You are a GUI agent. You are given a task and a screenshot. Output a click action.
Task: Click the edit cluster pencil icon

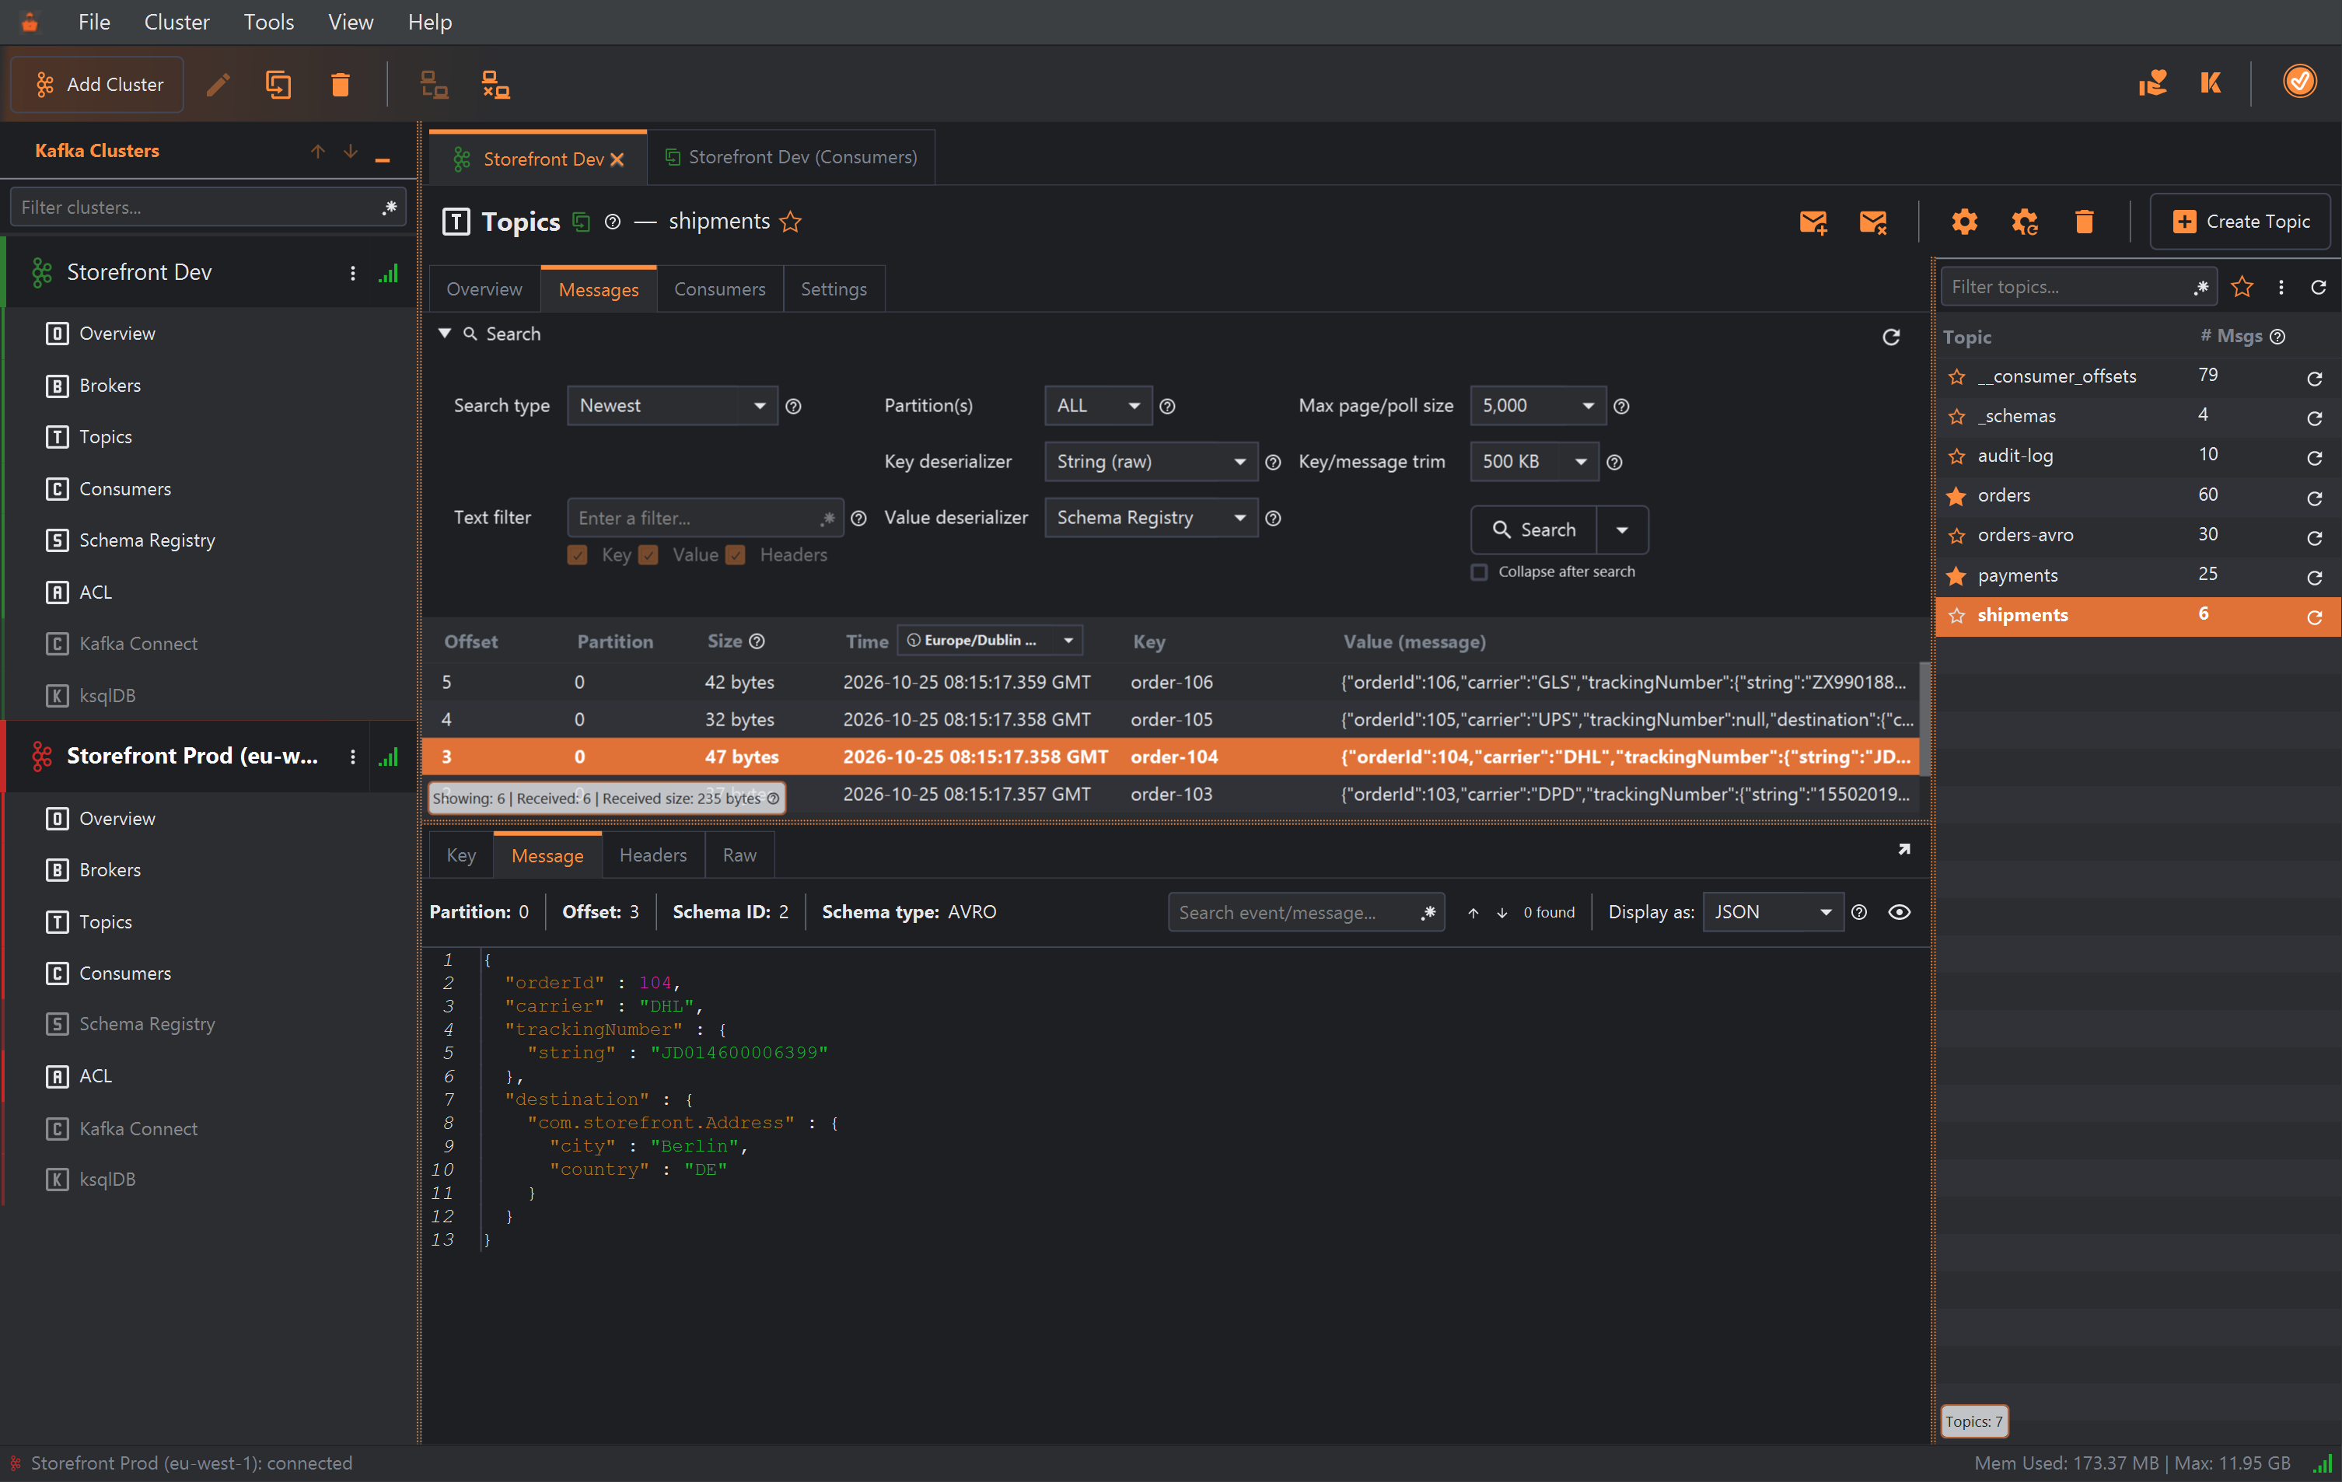tap(218, 85)
